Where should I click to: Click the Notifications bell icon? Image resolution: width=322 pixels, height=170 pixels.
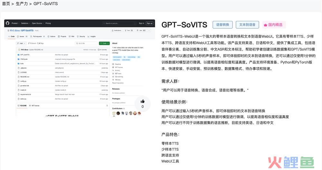112,30
